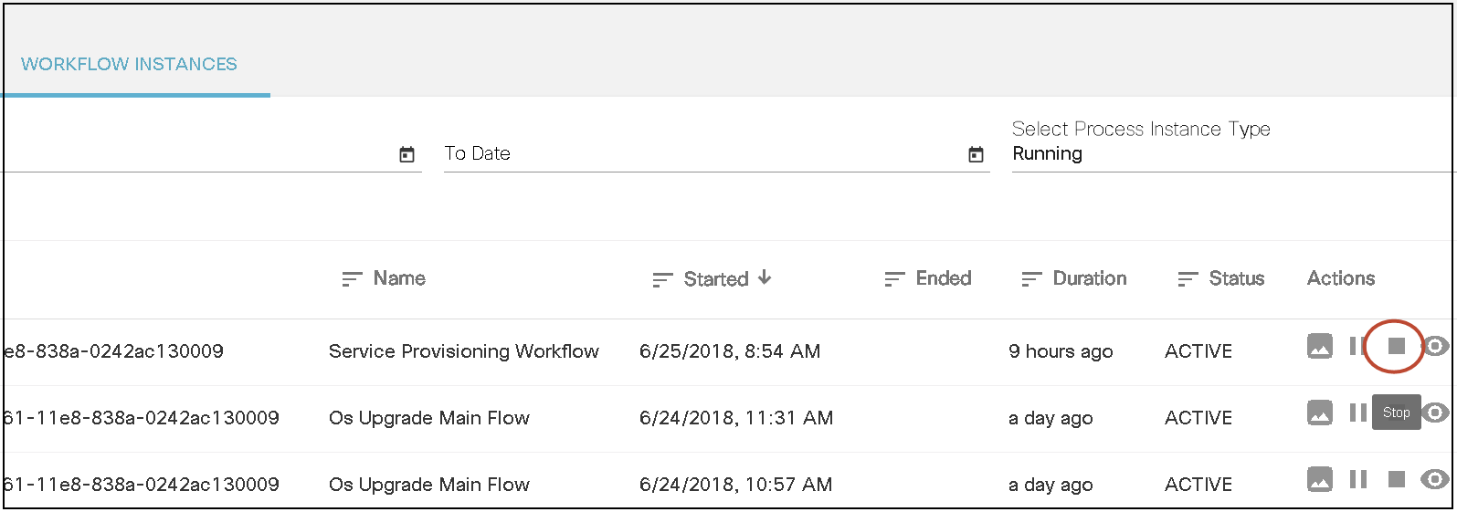
Task: Open diagram image for 10:57 AM instance
Action: (1319, 479)
